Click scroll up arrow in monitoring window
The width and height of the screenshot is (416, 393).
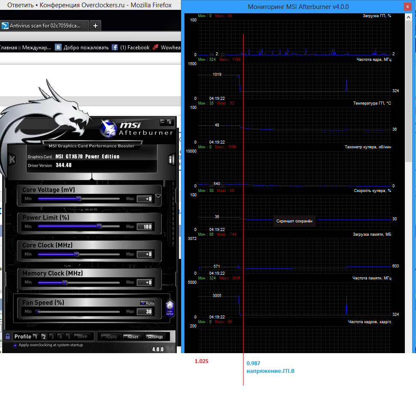coord(408,18)
